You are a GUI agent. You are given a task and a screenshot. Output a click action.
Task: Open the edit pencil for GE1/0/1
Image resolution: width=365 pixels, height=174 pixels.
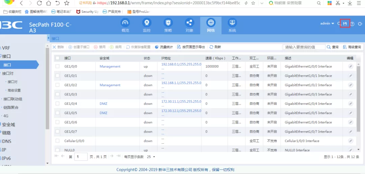(x=350, y=76)
